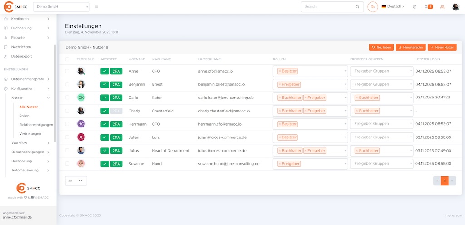Remove Besitzer role tag from Anne

280,71
